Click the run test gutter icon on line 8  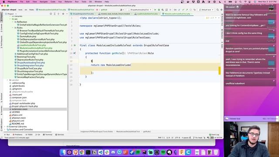[x=75, y=45]
